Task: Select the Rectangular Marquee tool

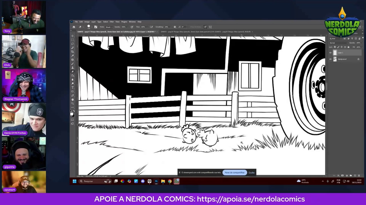Action: coord(72,40)
